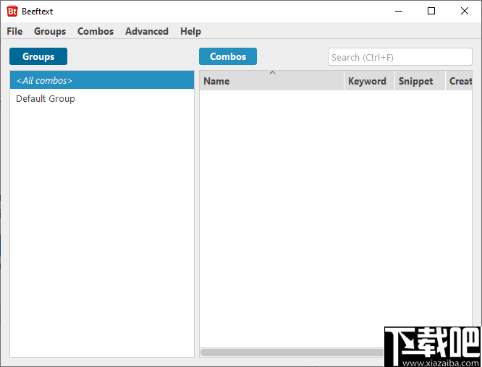Sort combos by Keyword column

(x=369, y=81)
